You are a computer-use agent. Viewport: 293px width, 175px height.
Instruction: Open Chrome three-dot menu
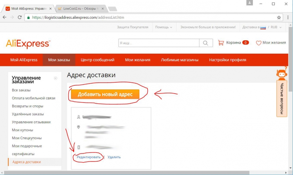click(x=288, y=17)
